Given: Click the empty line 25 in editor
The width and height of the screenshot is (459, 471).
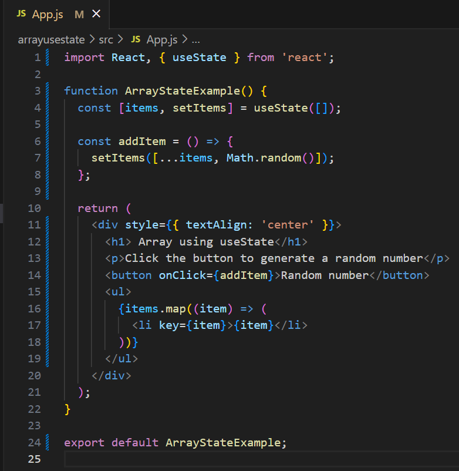Looking at the screenshot, I should pos(261,459).
